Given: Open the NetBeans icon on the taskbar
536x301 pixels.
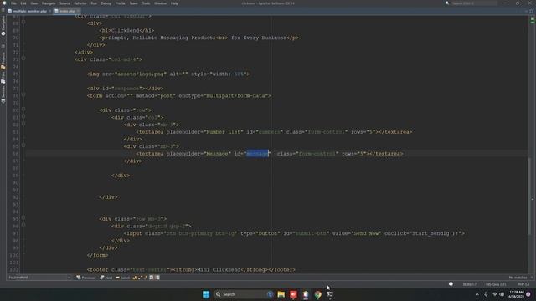Looking at the screenshot, I should click(306, 294).
